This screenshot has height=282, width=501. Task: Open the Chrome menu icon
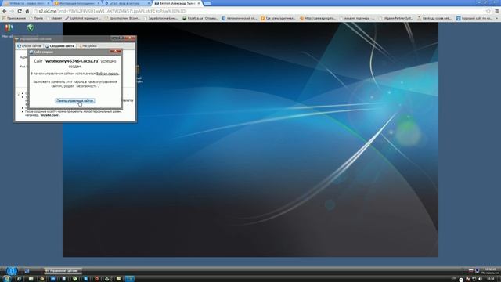(497, 11)
